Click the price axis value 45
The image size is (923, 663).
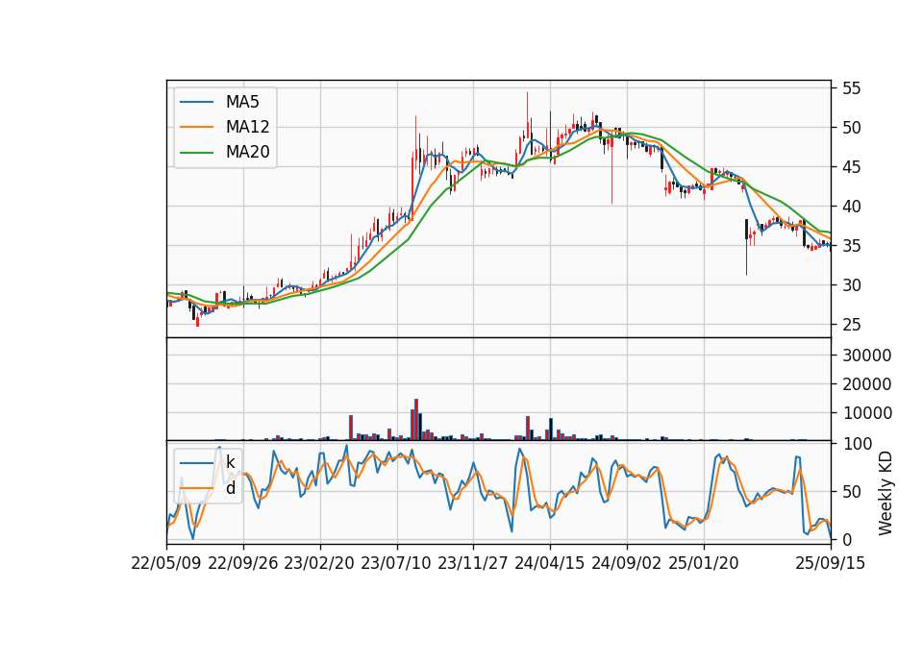(x=851, y=167)
